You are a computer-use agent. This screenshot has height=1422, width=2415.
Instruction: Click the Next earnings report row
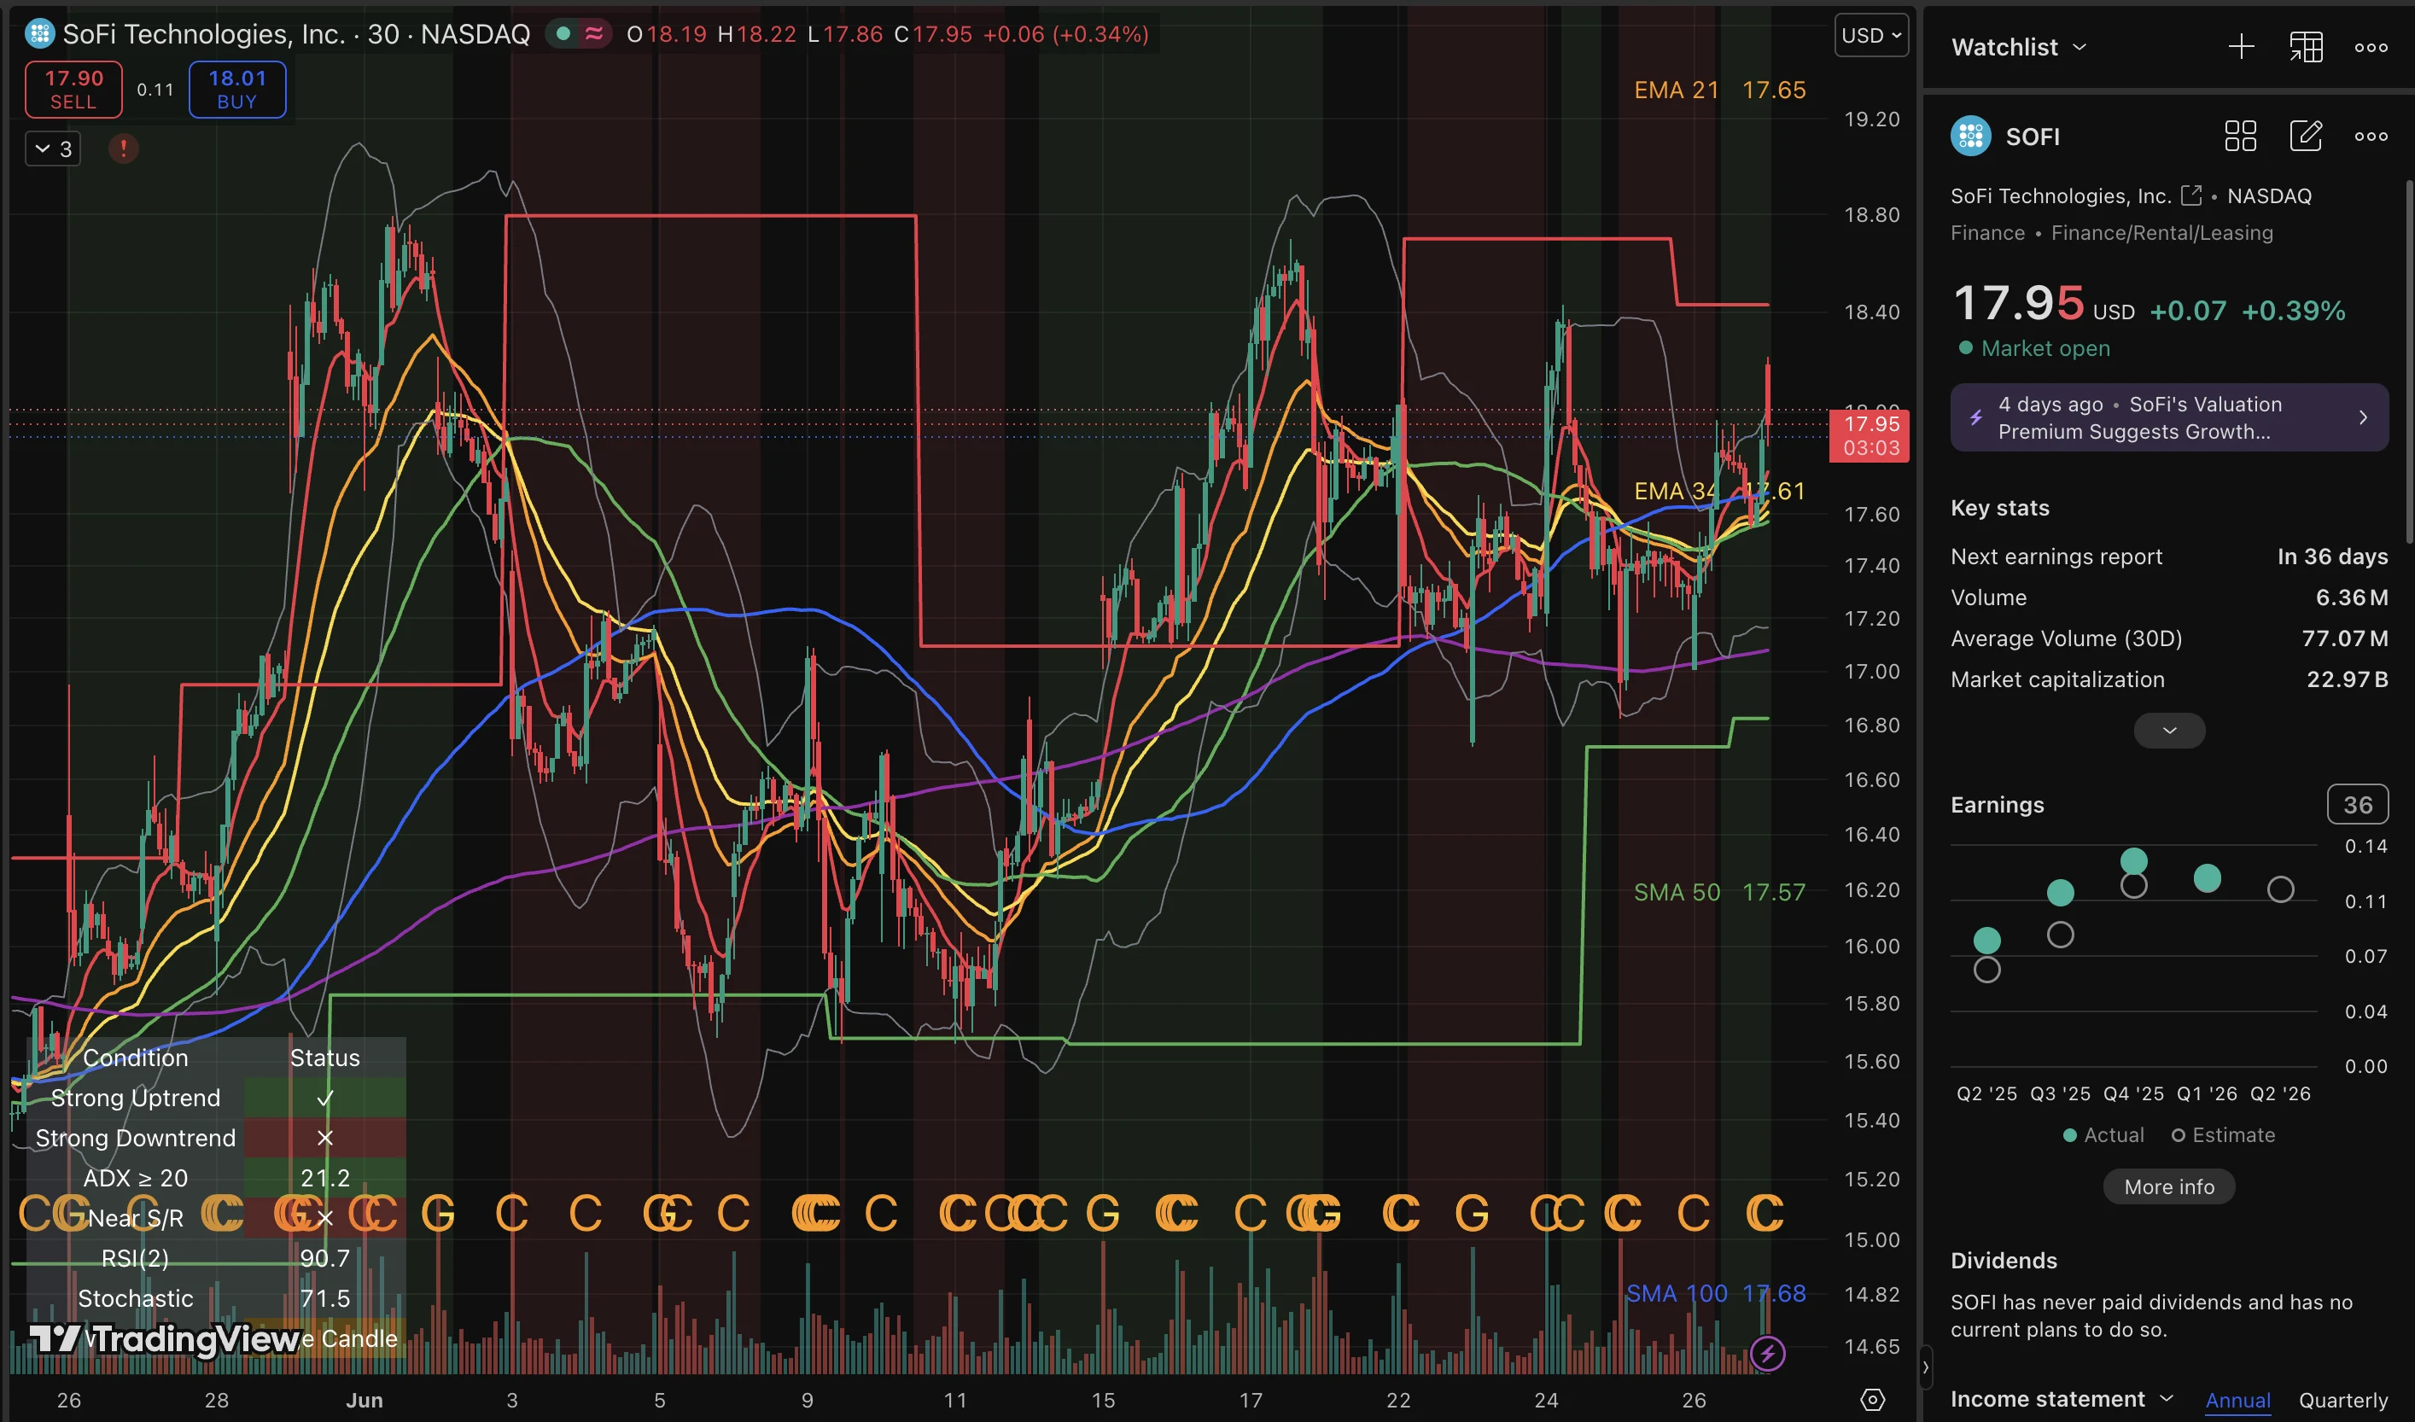(2168, 557)
